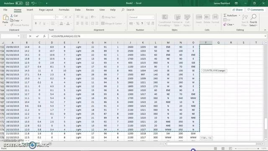The image size is (268, 151).
Task: Switch to the Insert tab
Action: click(x=30, y=10)
